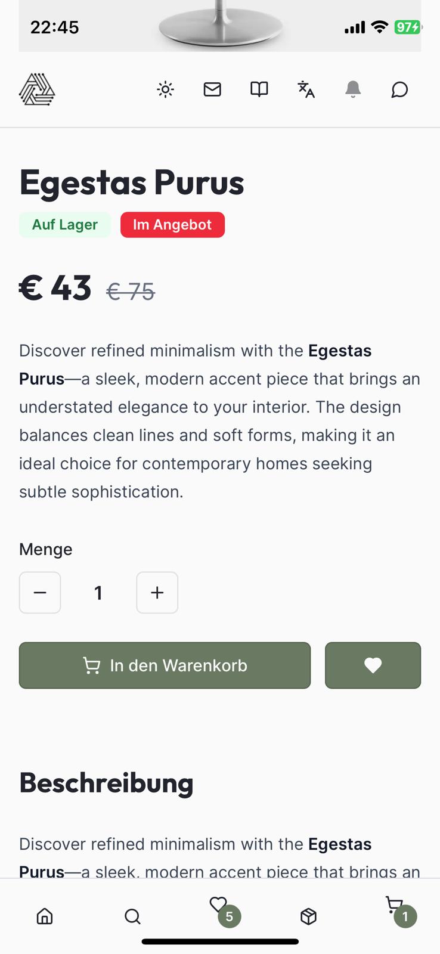Open the Search tab
The height and width of the screenshot is (954, 440).
pos(132,916)
